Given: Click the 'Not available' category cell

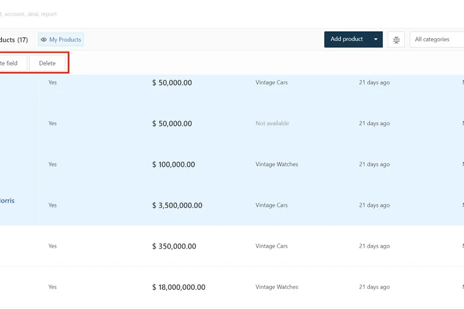Looking at the screenshot, I should point(272,123).
